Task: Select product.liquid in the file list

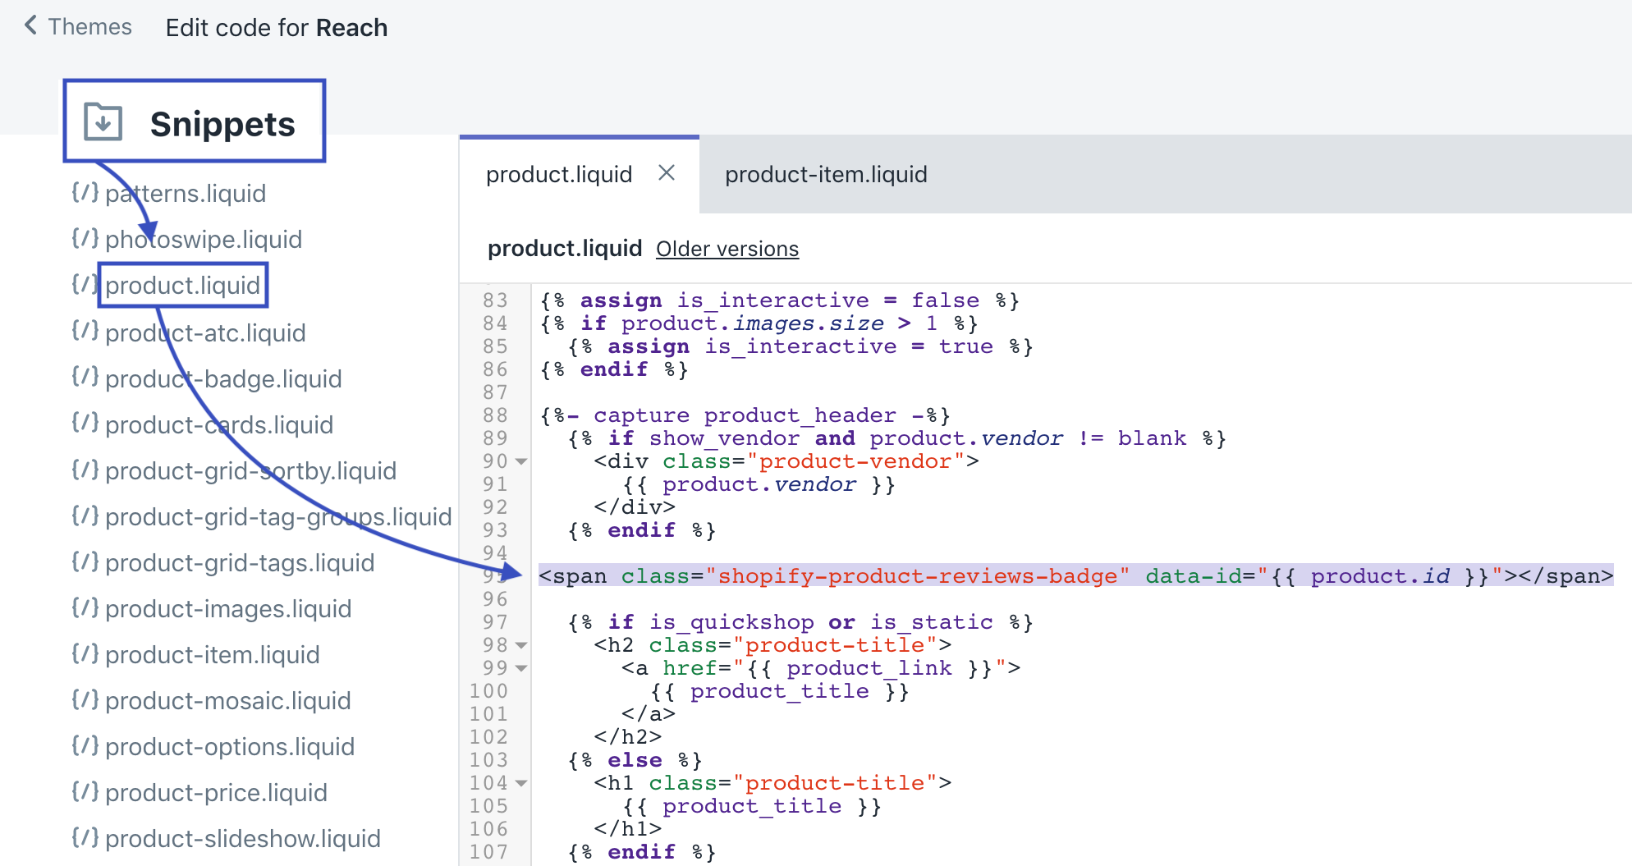Action: click(182, 285)
